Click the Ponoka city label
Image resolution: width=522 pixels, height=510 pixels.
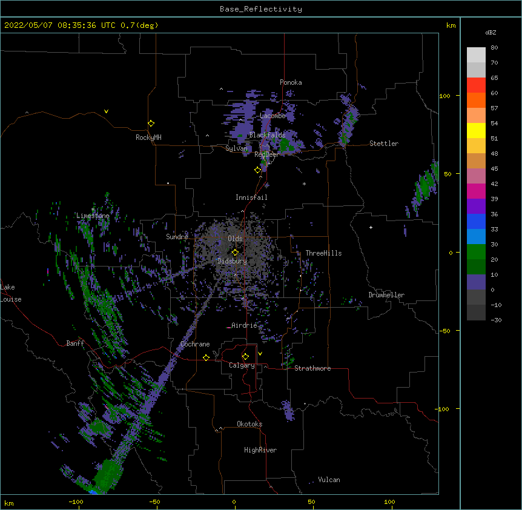click(291, 82)
